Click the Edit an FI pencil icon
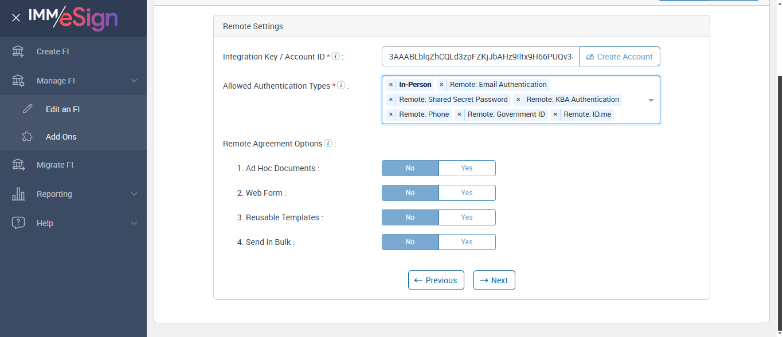This screenshot has height=337, width=783. coord(28,109)
